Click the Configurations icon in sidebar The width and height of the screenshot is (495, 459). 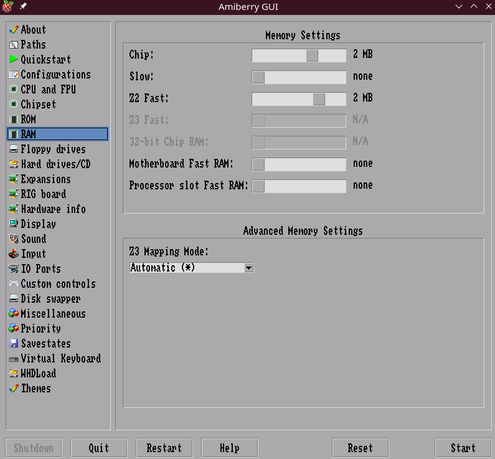pyautogui.click(x=14, y=75)
